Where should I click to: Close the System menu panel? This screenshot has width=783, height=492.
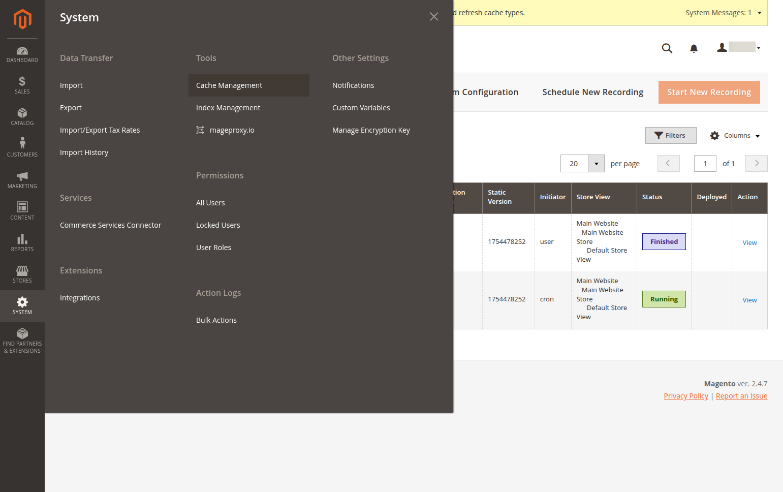coord(434,17)
